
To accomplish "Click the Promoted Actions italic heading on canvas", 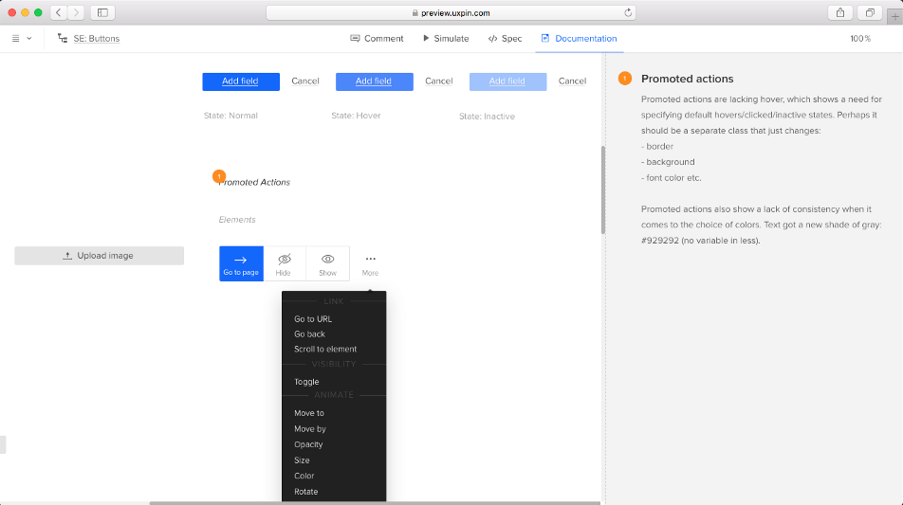I will click(x=254, y=182).
